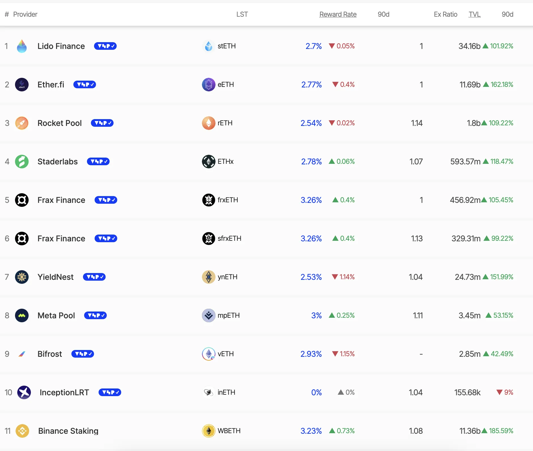This screenshot has height=451, width=533.
Task: Sort by the LST column header
Action: coord(242,14)
